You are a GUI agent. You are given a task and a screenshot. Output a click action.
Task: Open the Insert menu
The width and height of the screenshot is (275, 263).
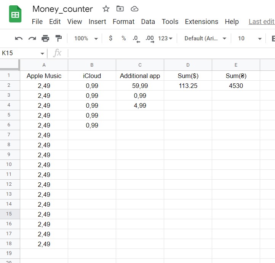point(98,22)
